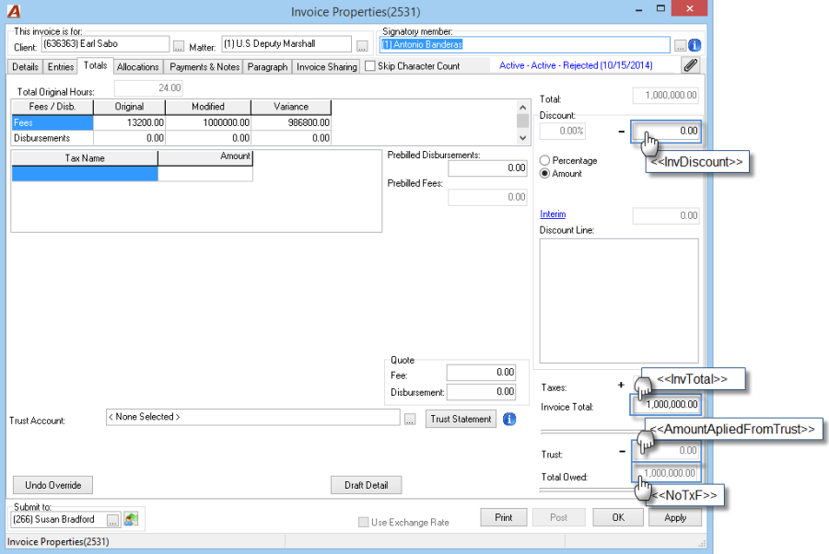Click the Undo Override button

[53, 485]
